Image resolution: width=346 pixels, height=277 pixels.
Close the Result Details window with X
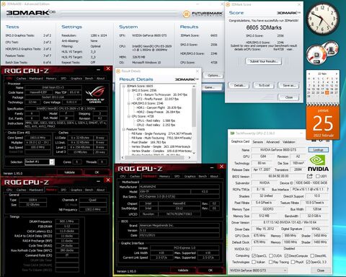click(198, 71)
